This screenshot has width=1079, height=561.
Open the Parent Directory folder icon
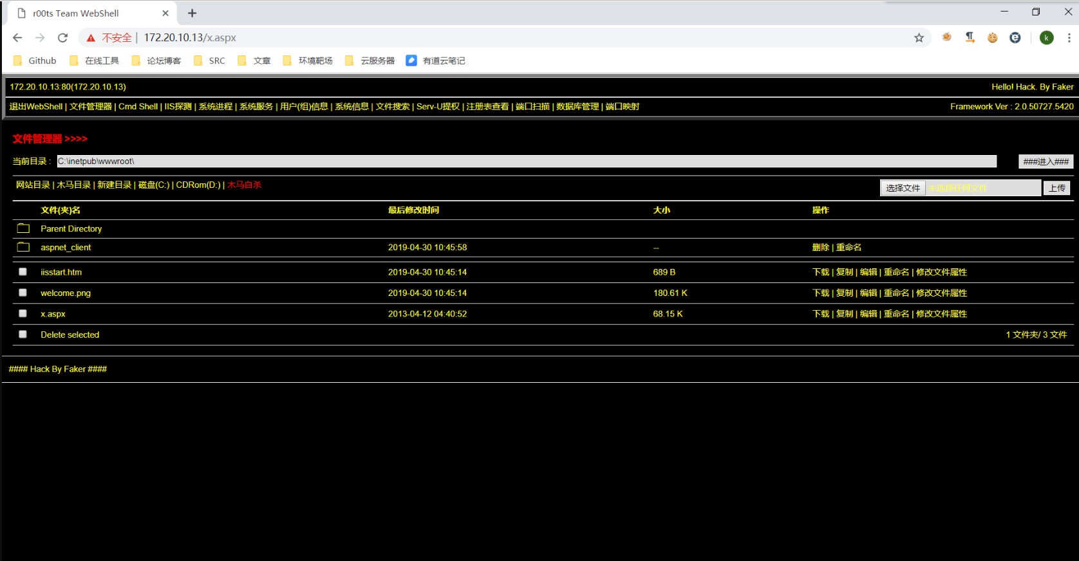coord(24,228)
